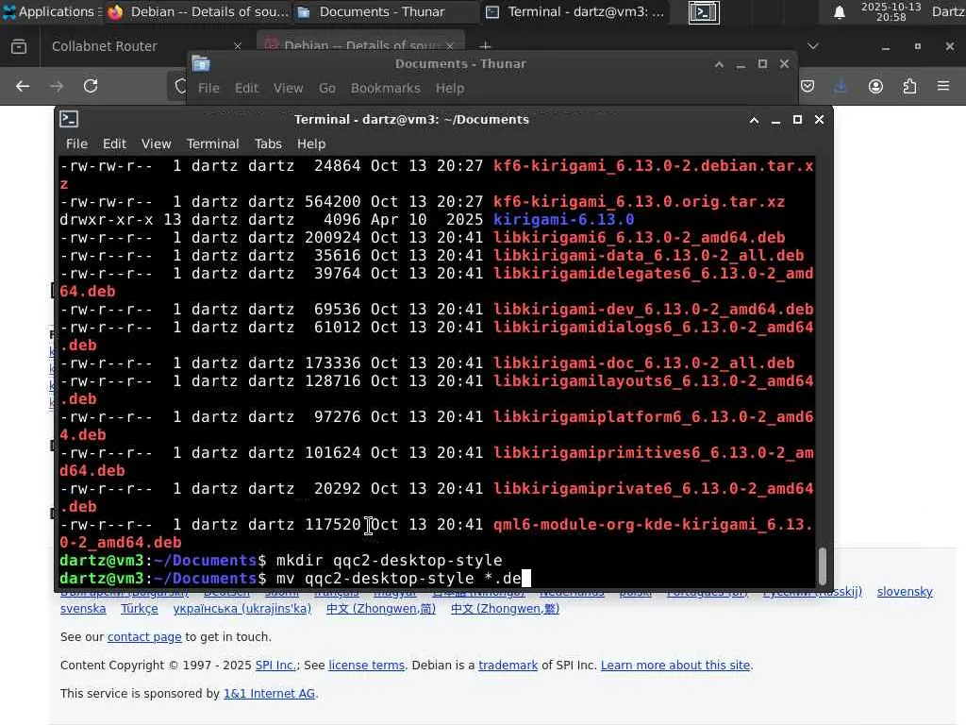Close the Collabnet Router tab
Screen dimensions: 966x725
(x=238, y=46)
